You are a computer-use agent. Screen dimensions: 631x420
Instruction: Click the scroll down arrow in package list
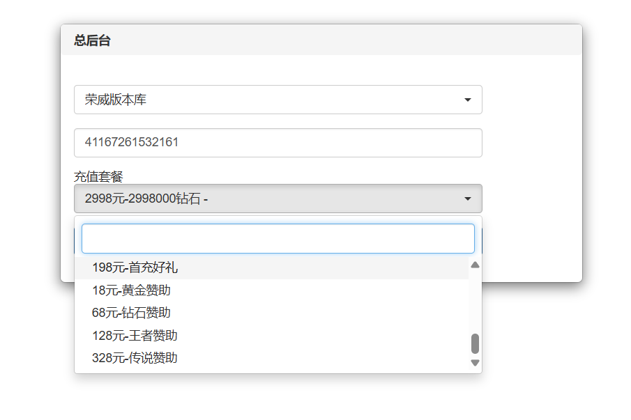[475, 362]
